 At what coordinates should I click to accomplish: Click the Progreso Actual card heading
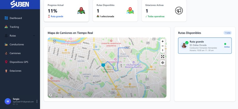56,5
